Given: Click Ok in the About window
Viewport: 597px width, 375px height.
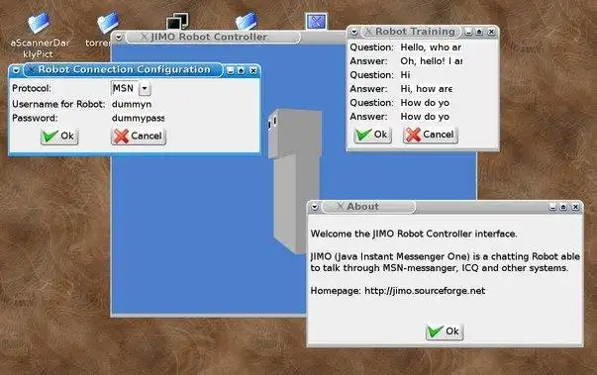Looking at the screenshot, I should click(x=445, y=331).
